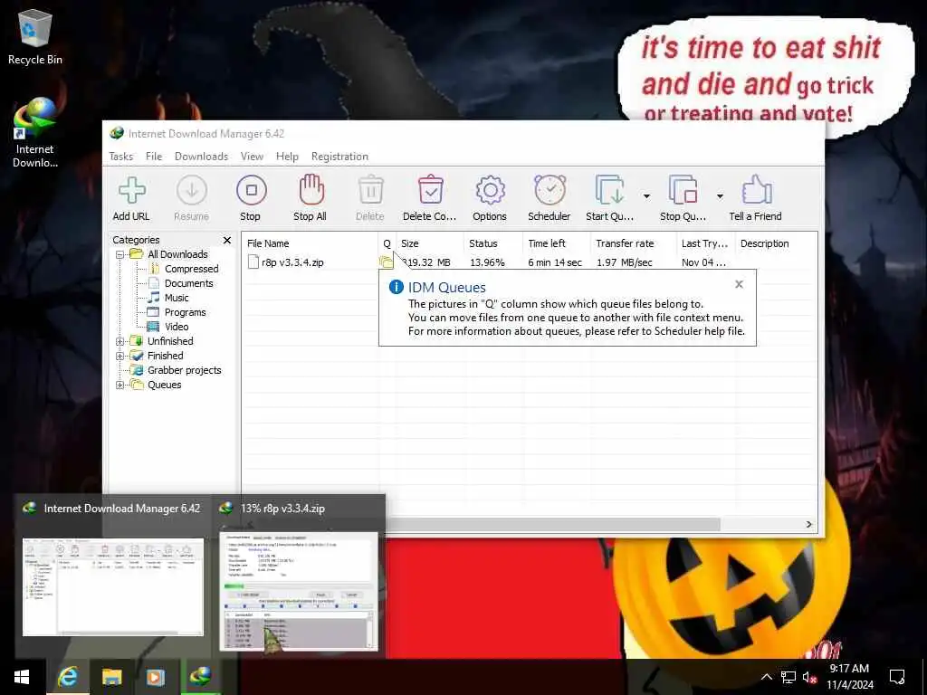Click Tell a Friend thumbs-up icon
927x695 pixels.
(756, 190)
